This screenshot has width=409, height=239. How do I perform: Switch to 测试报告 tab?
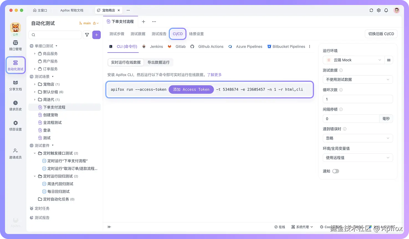pyautogui.click(x=159, y=34)
